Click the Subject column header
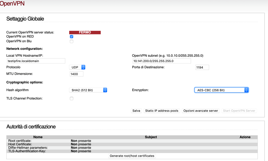The width and height of the screenshot is (268, 161). click(x=151, y=137)
